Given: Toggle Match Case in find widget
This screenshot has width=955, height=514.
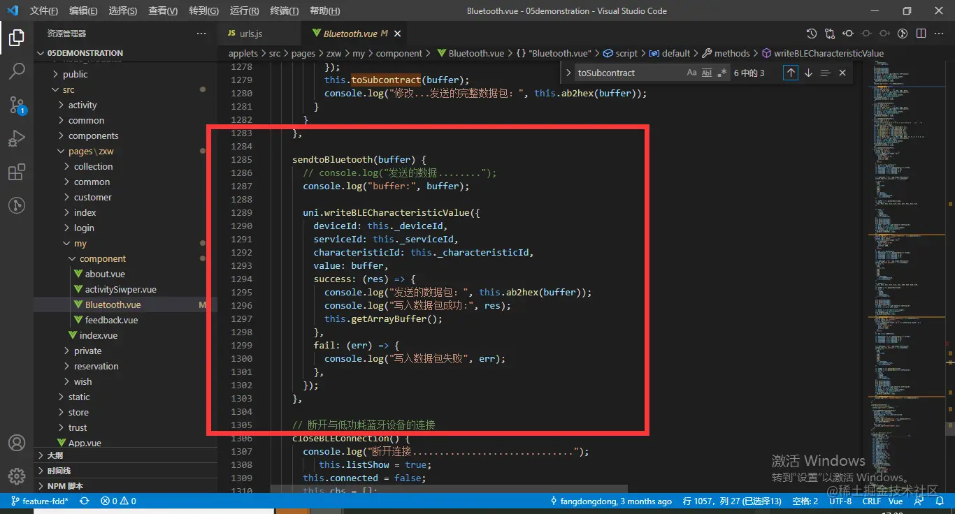Looking at the screenshot, I should click(x=691, y=73).
